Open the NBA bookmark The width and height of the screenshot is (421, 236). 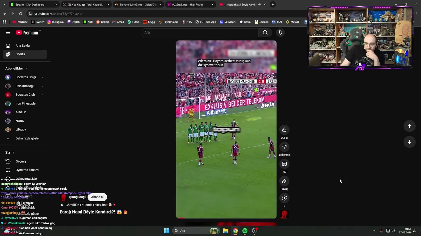click(x=186, y=22)
